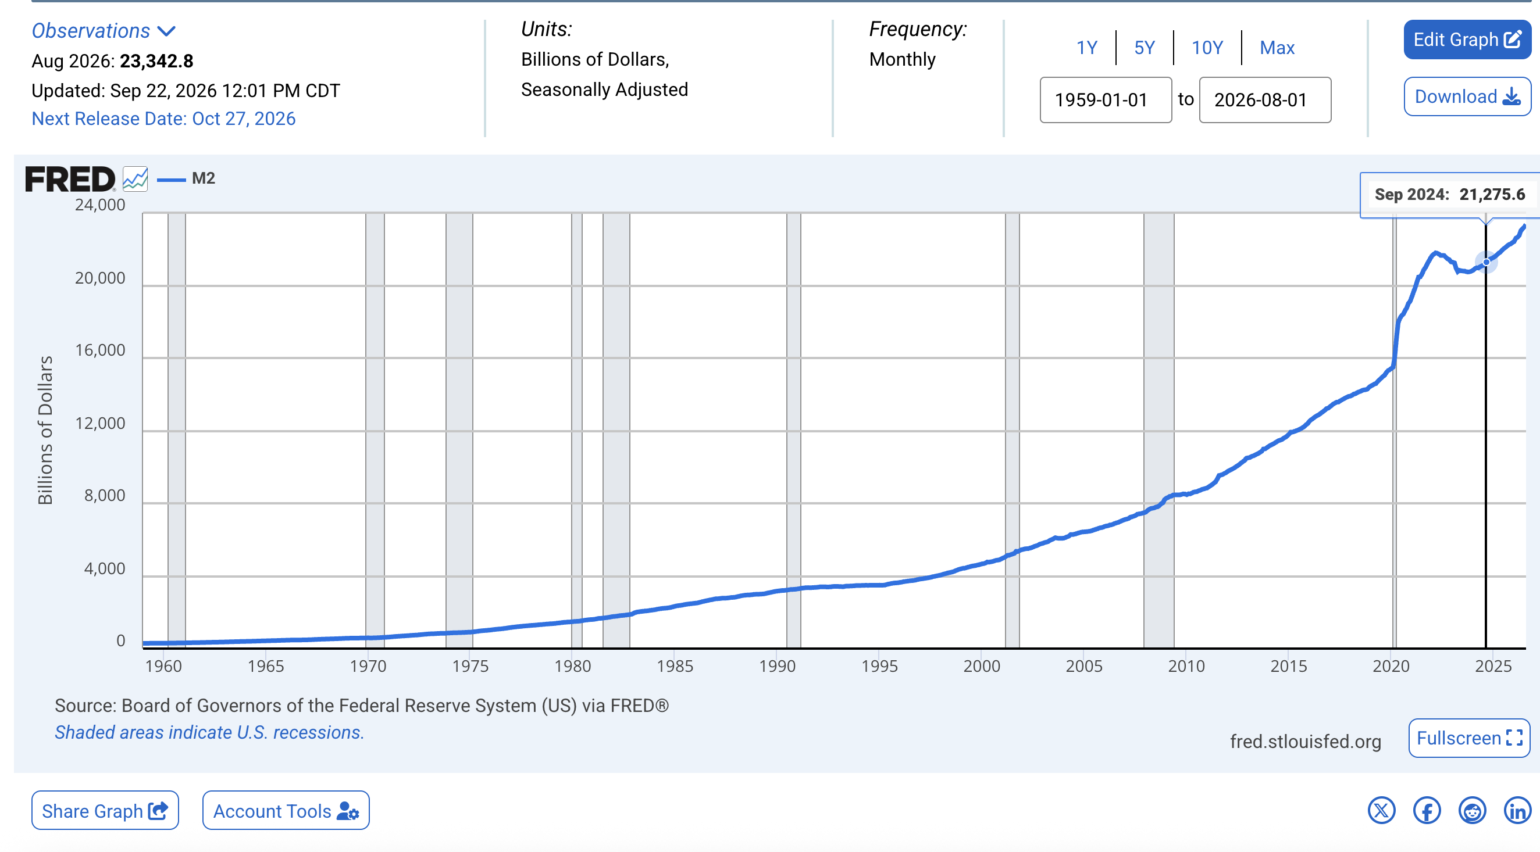This screenshot has height=852, width=1540.
Task: Click the Edit Graph pencil icon
Action: point(1513,40)
